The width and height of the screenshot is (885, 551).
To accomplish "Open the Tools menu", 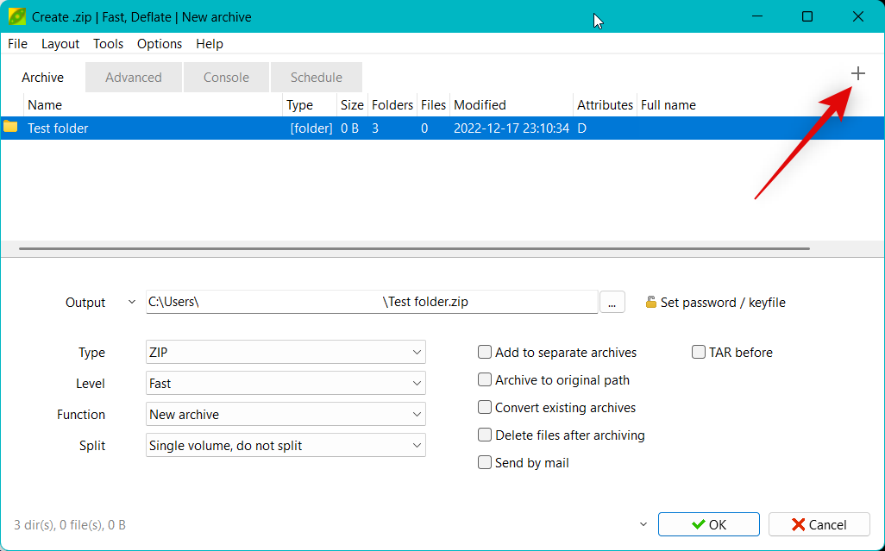I will tap(108, 44).
